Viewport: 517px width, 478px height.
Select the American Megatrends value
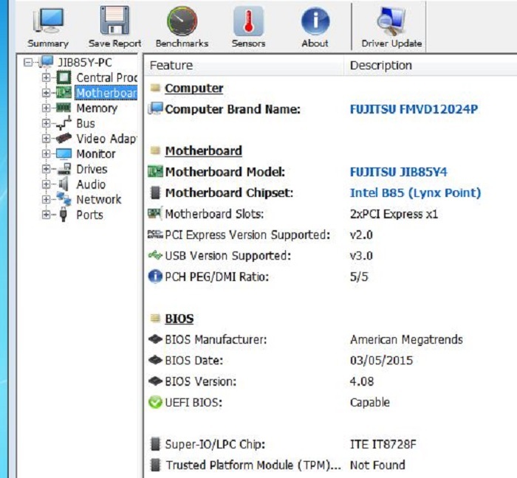pyautogui.click(x=406, y=339)
